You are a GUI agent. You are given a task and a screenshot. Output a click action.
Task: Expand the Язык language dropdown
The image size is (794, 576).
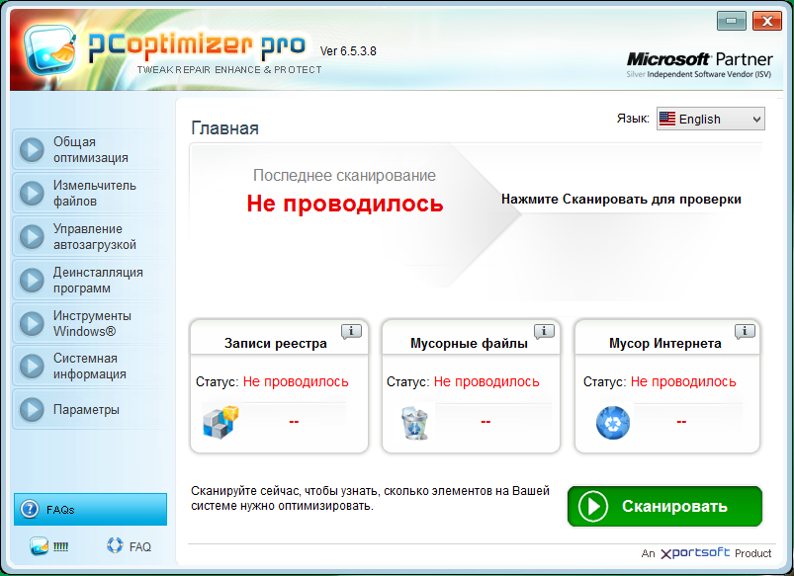coord(710,120)
